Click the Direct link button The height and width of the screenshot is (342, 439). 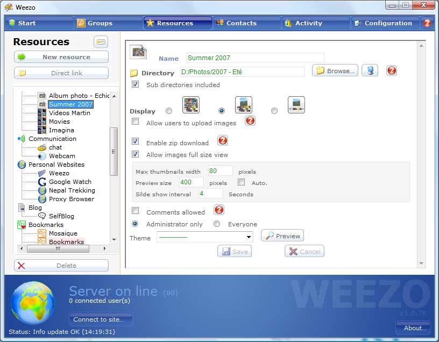coord(61,73)
